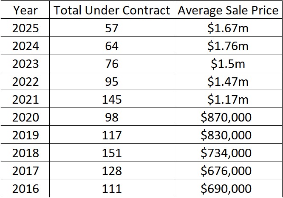The image size is (283, 198).
Task: Click the $1.17m price cell
Action: (228, 99)
